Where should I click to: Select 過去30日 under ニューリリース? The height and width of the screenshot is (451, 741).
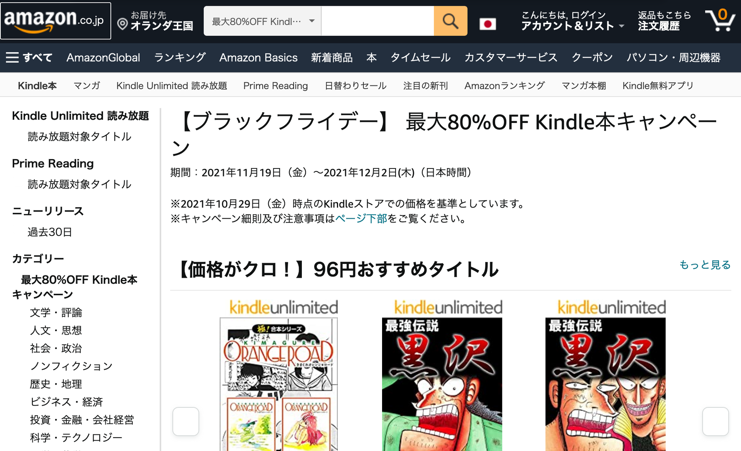50,232
